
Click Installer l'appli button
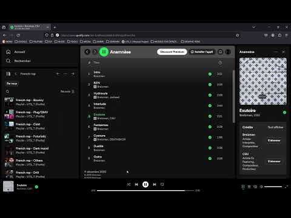point(202,52)
